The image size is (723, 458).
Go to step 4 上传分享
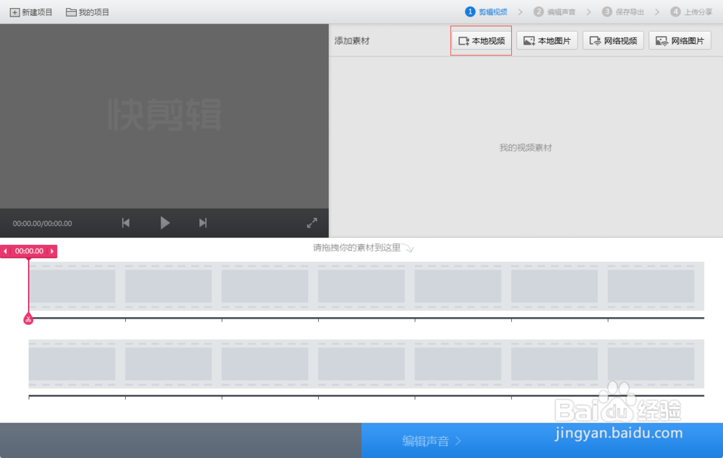(x=692, y=12)
